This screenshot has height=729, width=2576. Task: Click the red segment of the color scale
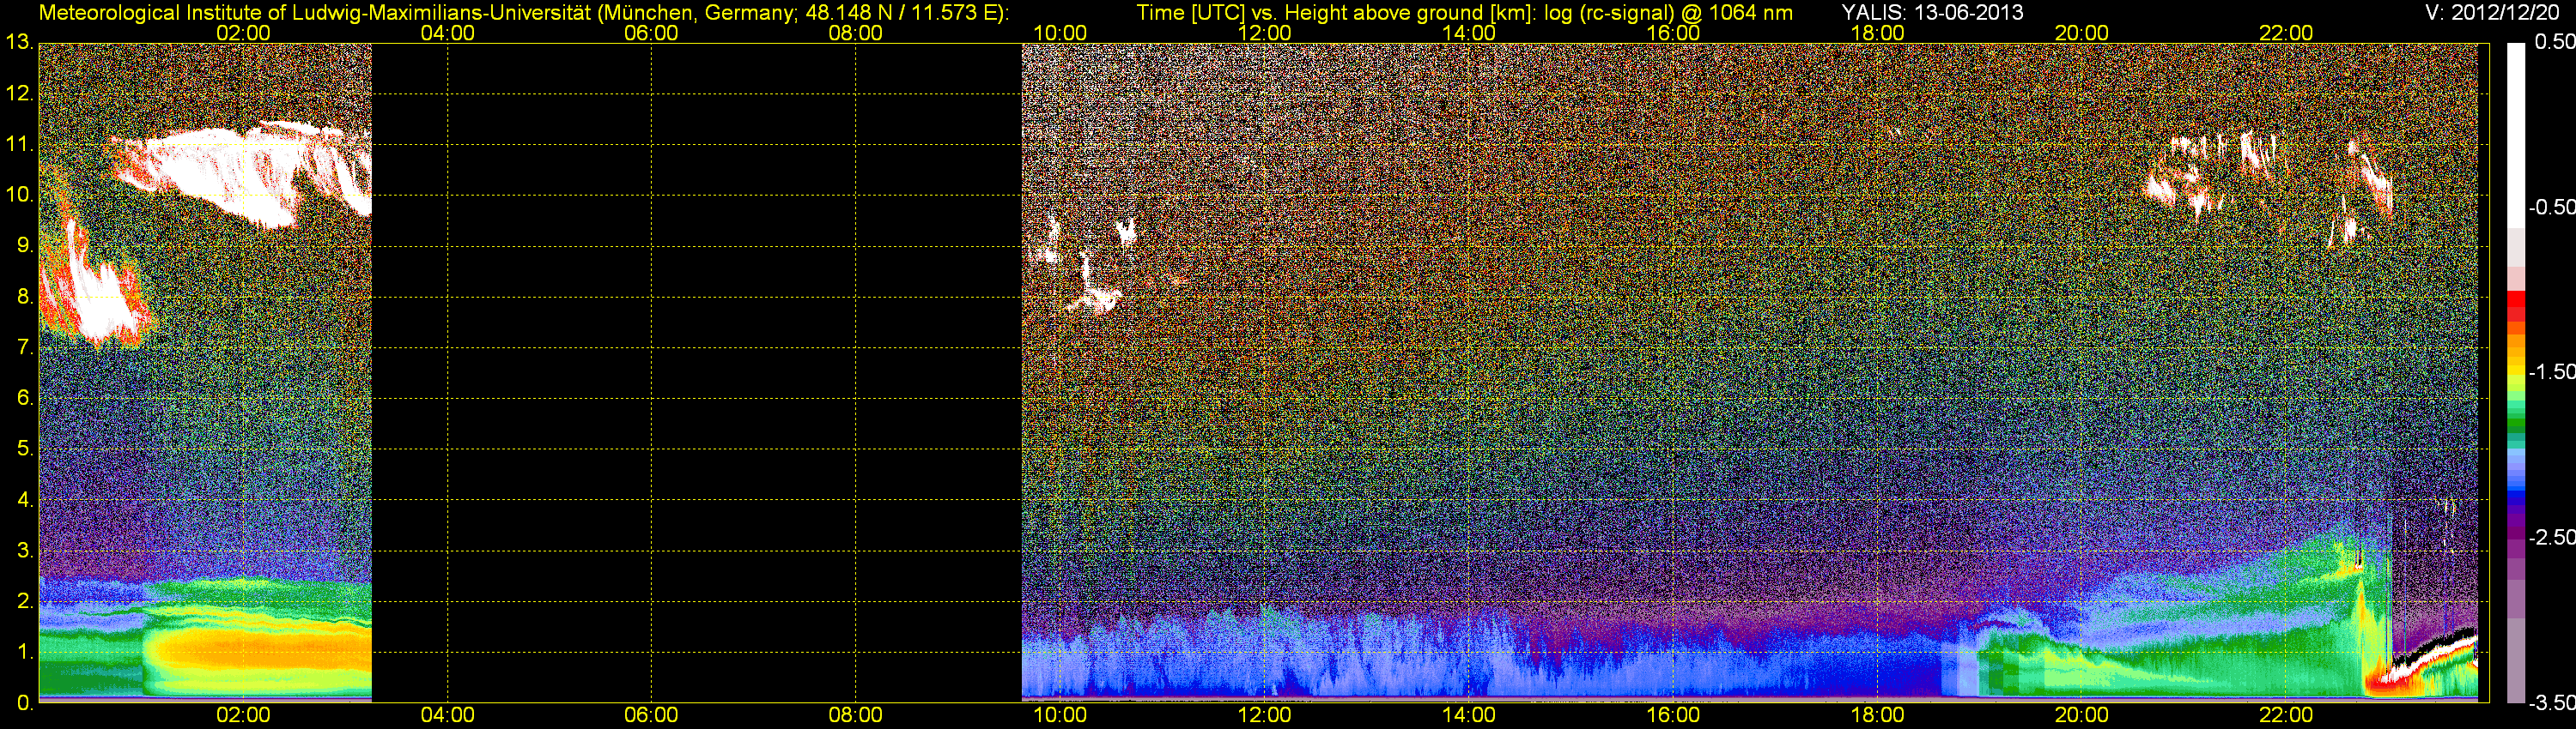click(x=2516, y=304)
